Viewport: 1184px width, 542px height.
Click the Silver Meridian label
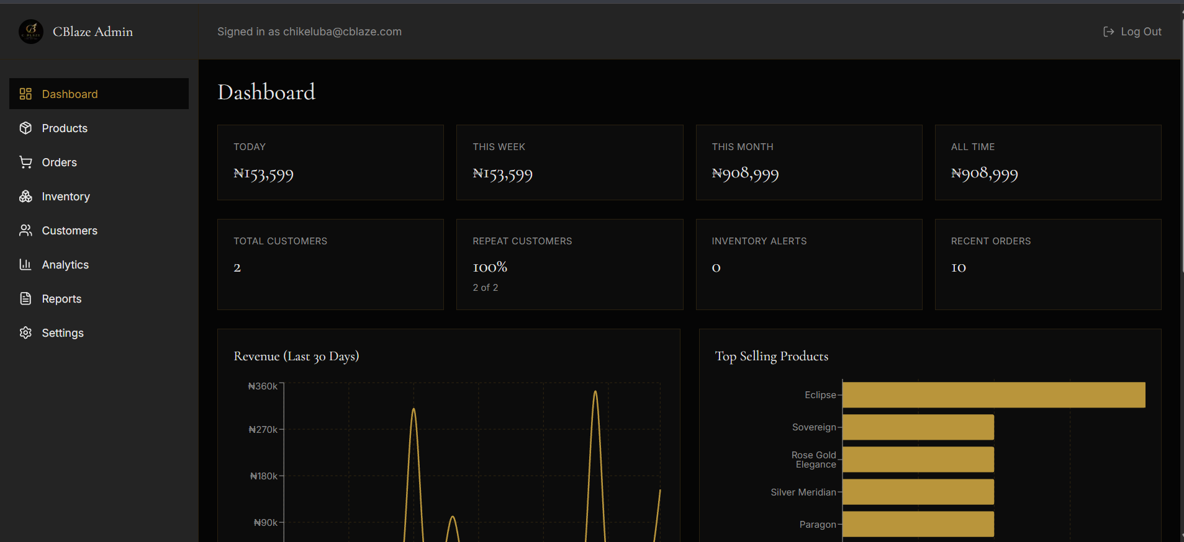[x=803, y=492]
